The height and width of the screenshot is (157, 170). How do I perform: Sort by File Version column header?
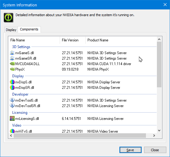pos(73,40)
